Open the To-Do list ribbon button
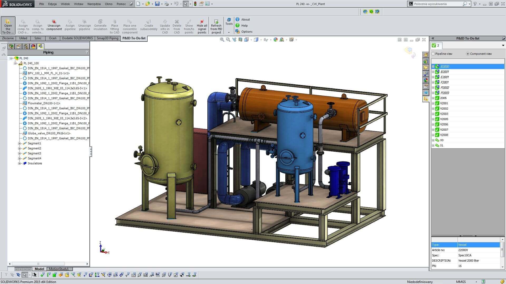Screen dimensions: 506x284 [x=8, y=26]
